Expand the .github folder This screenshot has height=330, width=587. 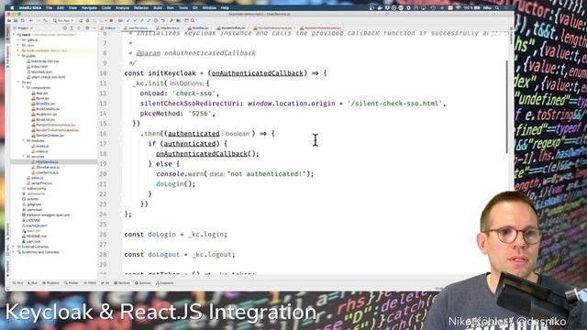click(x=18, y=39)
